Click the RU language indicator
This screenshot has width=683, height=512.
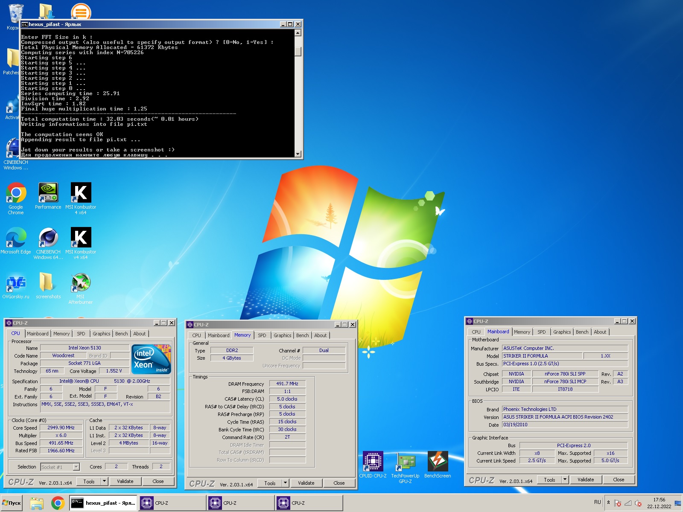coord(597,502)
